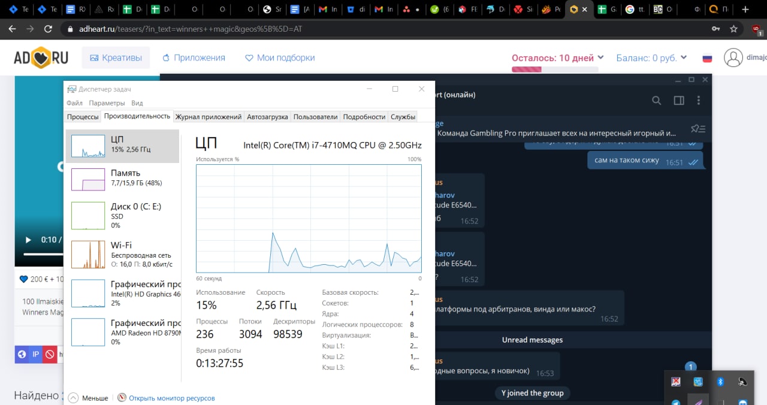Switch to the App history tab

(x=209, y=117)
